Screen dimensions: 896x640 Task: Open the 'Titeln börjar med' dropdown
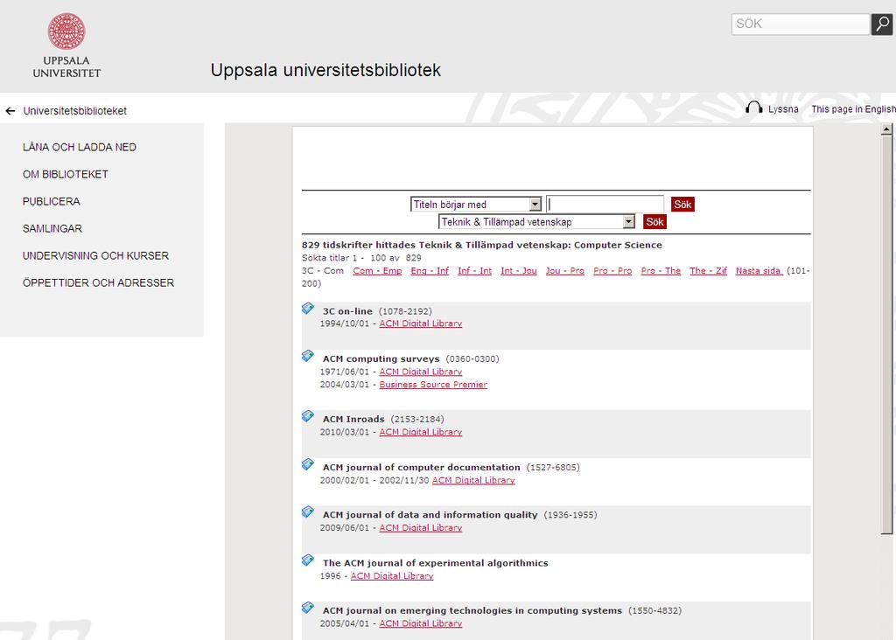tap(476, 205)
